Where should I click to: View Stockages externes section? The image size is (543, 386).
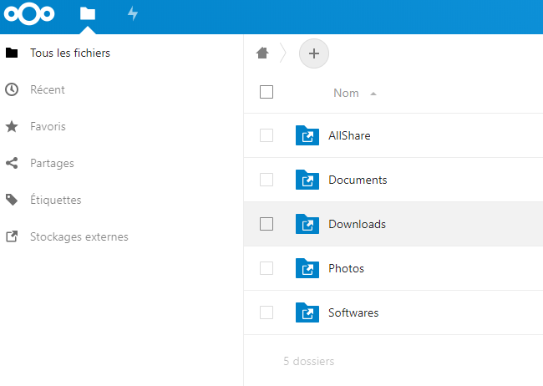tap(79, 236)
